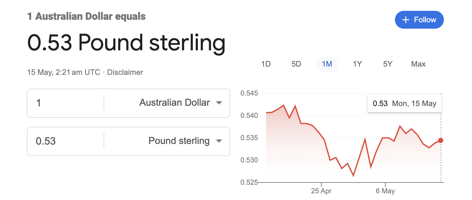Open the Pound sterling dropdown arrow
This screenshot has width=472, height=200.
click(x=219, y=141)
